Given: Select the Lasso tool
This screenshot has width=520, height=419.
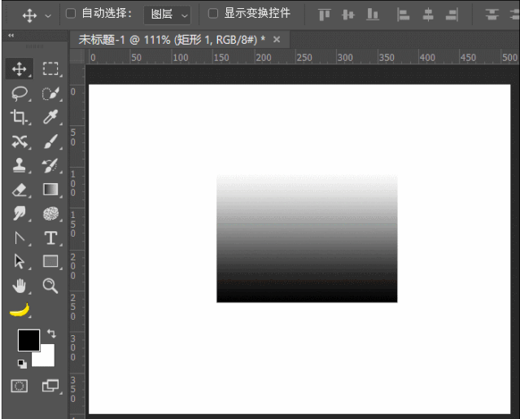Looking at the screenshot, I should pyautogui.click(x=20, y=94).
